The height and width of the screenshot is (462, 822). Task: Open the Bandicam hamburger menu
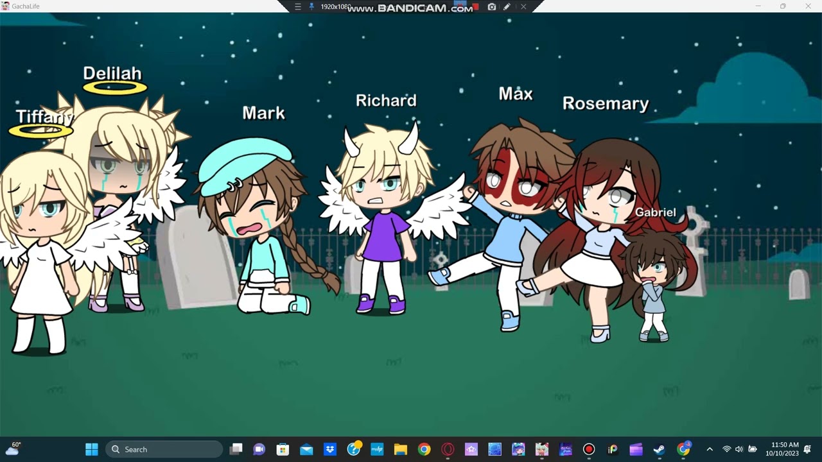coord(297,6)
